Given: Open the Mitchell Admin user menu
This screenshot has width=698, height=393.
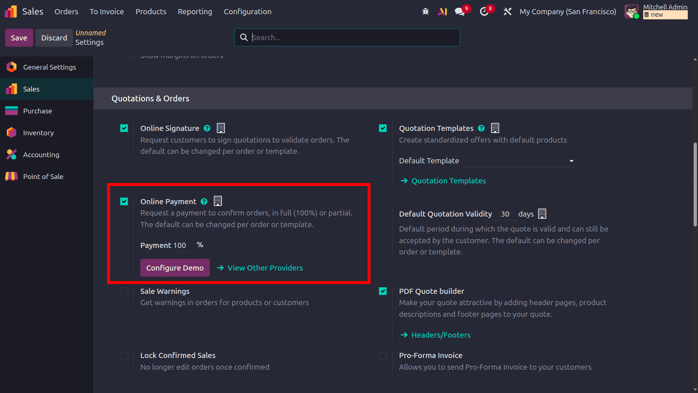Looking at the screenshot, I should point(665,7).
